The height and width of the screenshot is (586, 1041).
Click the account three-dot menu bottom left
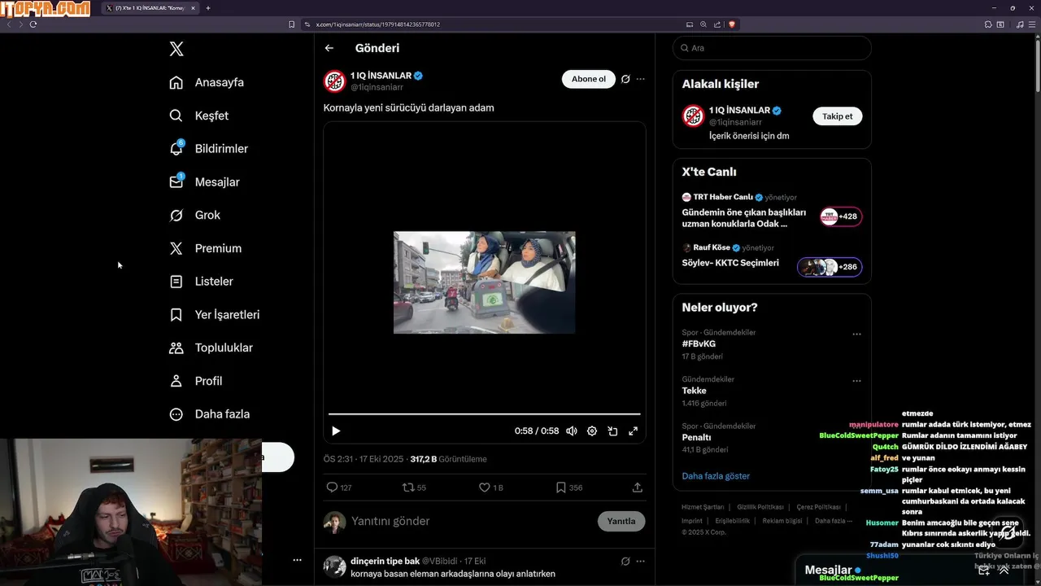click(x=297, y=560)
